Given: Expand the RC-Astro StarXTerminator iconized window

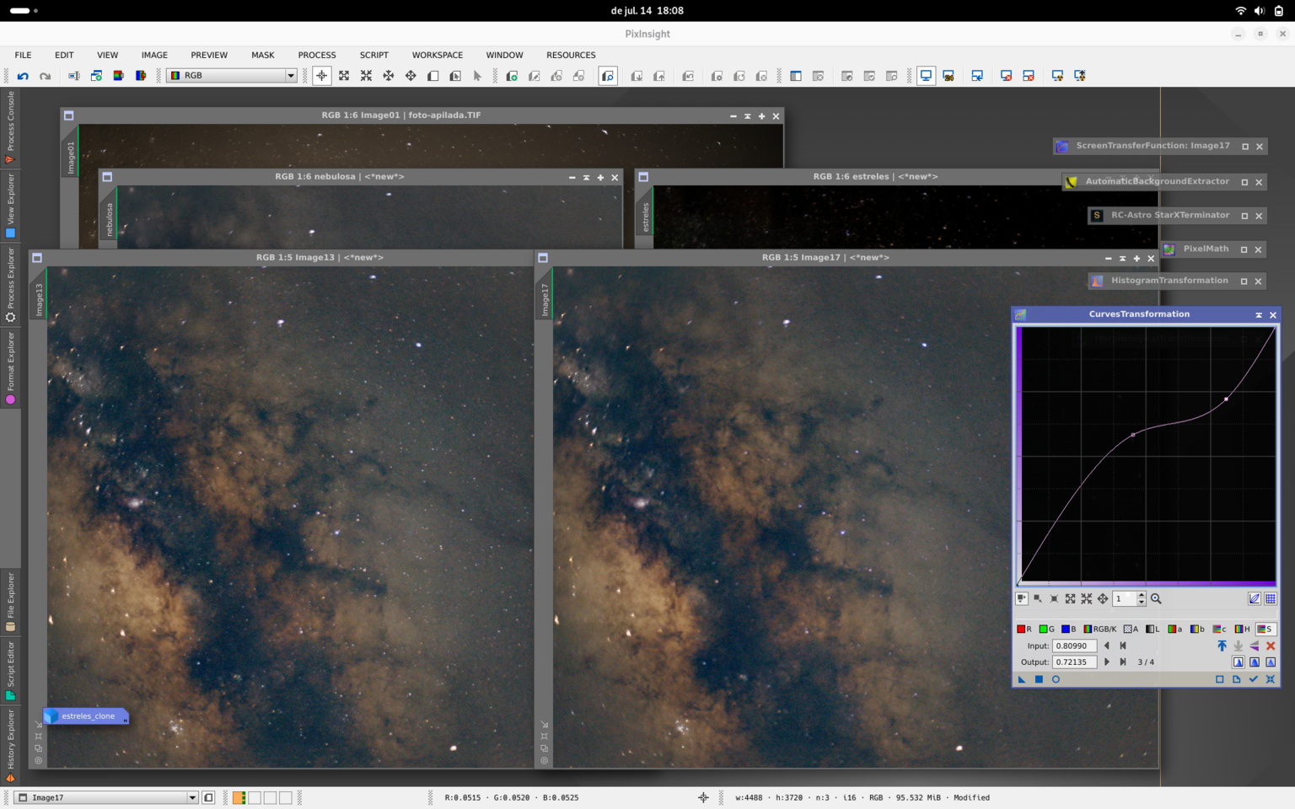Looking at the screenshot, I should point(1244,216).
